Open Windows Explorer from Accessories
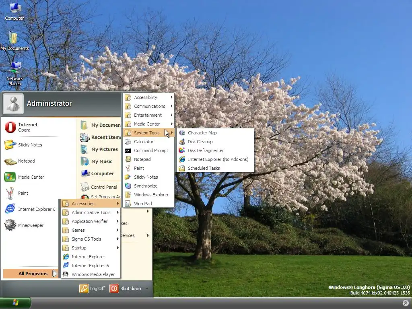 [x=148, y=195]
